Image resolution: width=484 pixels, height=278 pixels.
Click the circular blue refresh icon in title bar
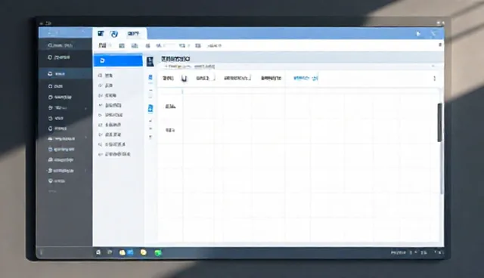click(x=114, y=34)
